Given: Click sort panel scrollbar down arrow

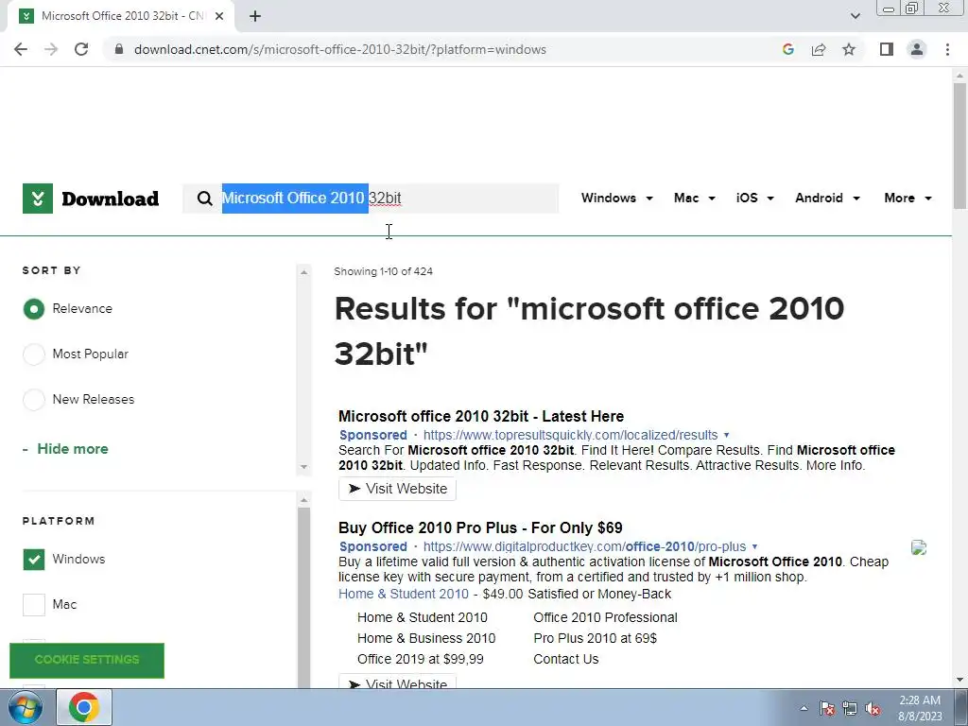Looking at the screenshot, I should point(303,467).
